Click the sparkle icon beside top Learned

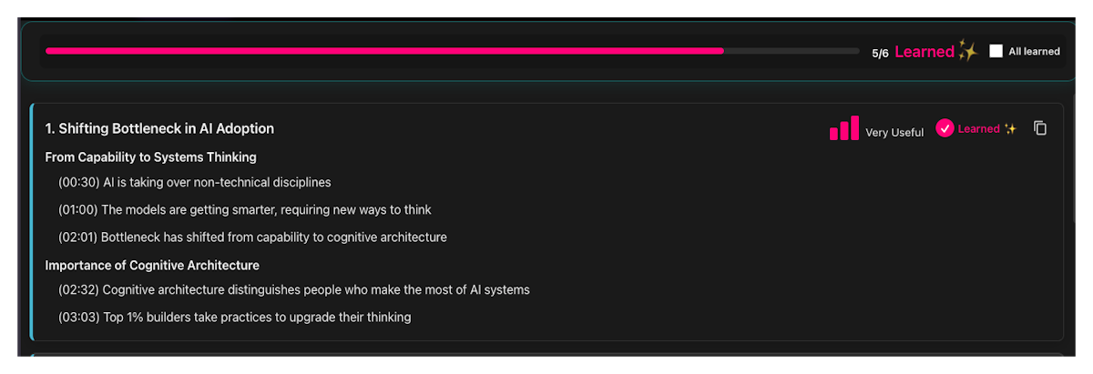(967, 52)
